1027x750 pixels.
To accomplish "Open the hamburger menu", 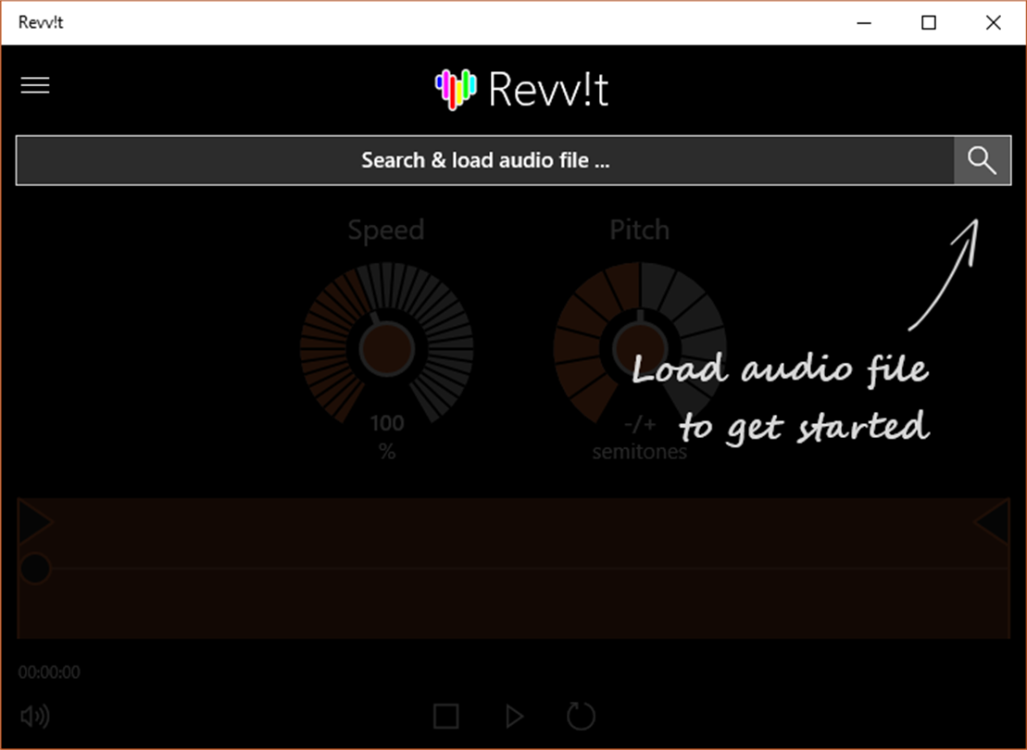I will pyautogui.click(x=35, y=85).
